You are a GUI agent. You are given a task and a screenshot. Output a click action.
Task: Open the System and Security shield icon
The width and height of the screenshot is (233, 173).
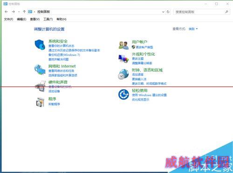click(x=40, y=45)
